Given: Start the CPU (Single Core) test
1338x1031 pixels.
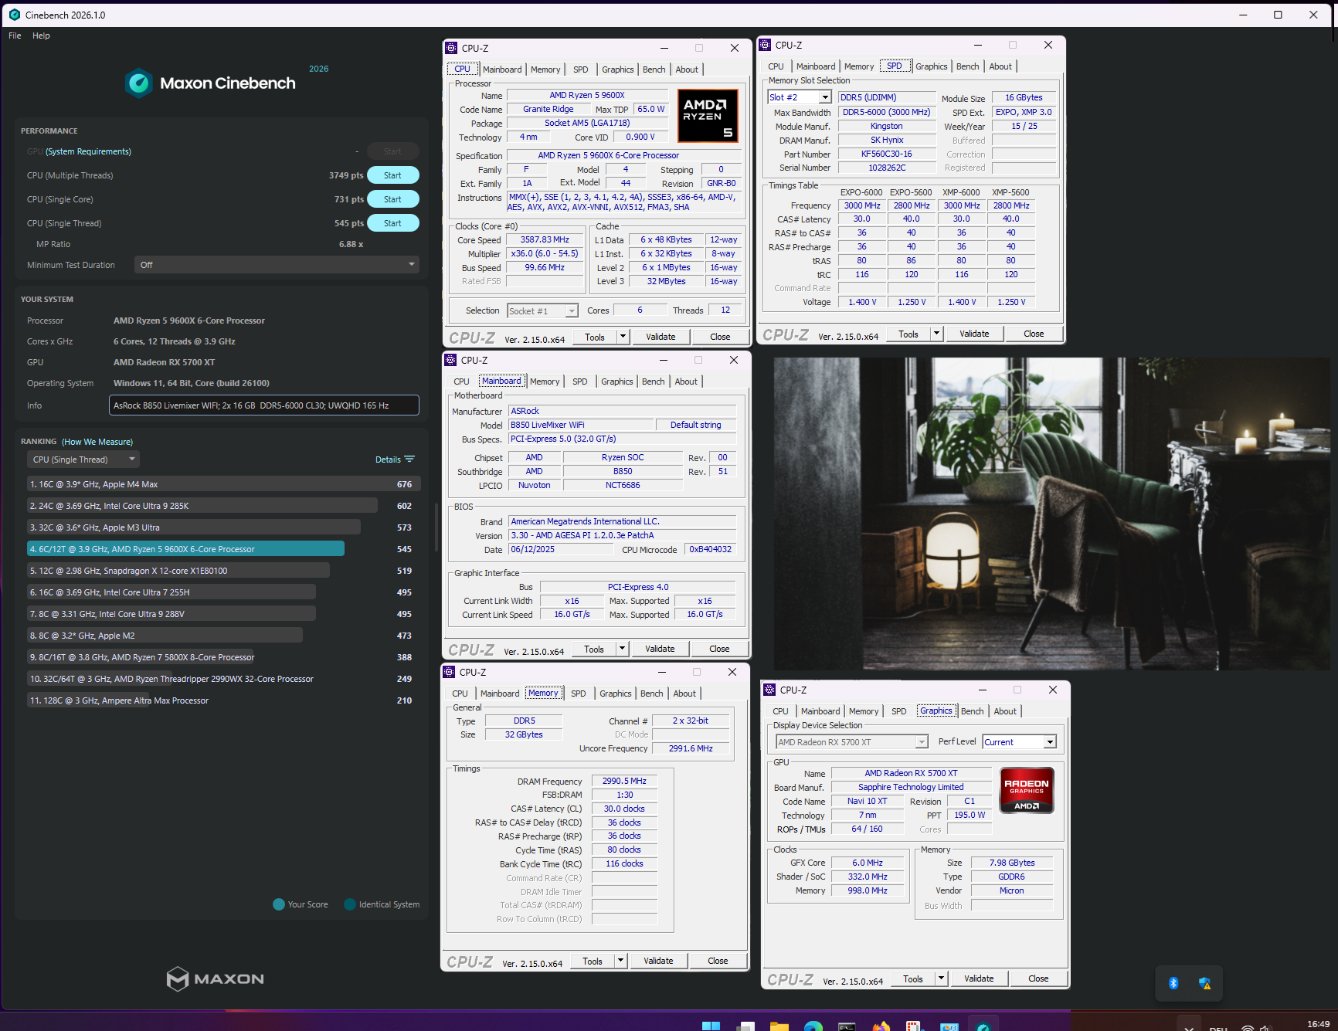Looking at the screenshot, I should pos(393,199).
